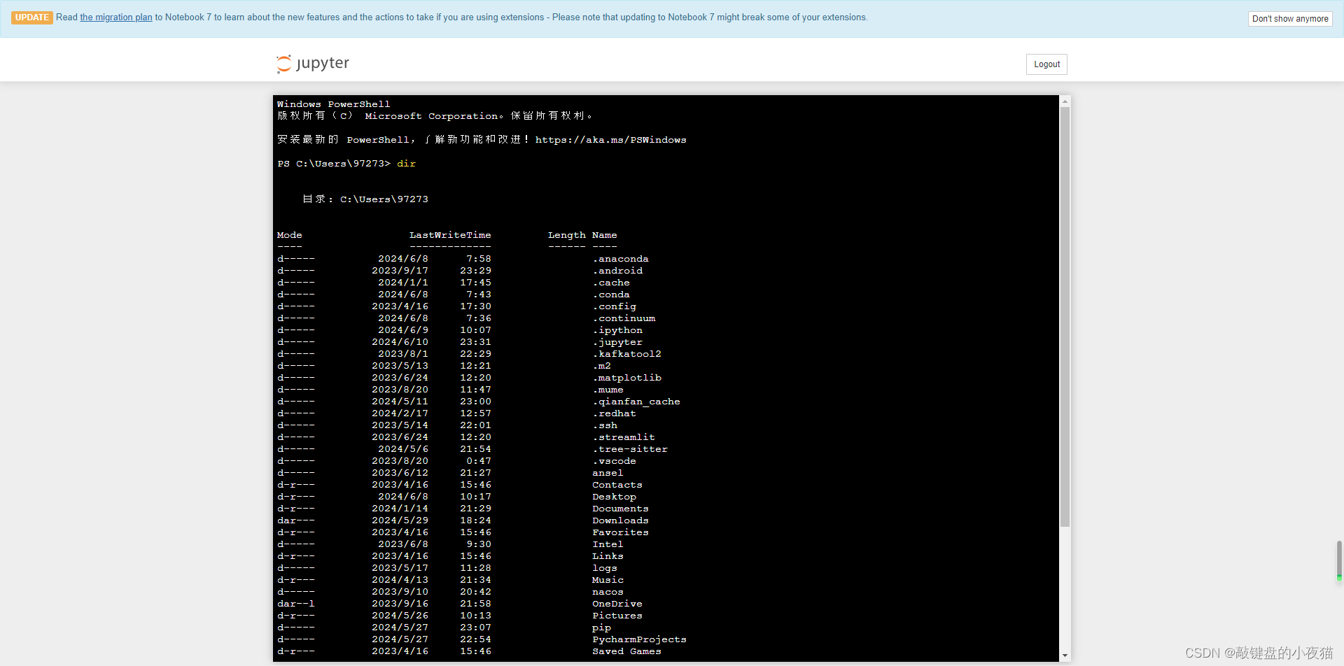Screen dimensions: 1344x666
Task: Click the 'Name' column header
Action: pyautogui.click(x=605, y=235)
